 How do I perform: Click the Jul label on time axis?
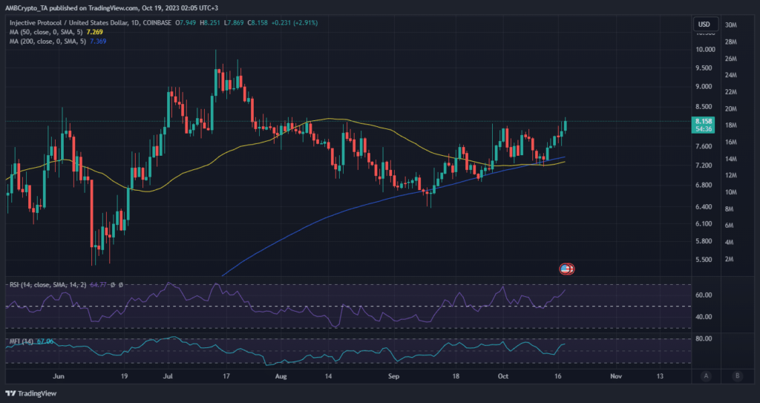coord(168,376)
